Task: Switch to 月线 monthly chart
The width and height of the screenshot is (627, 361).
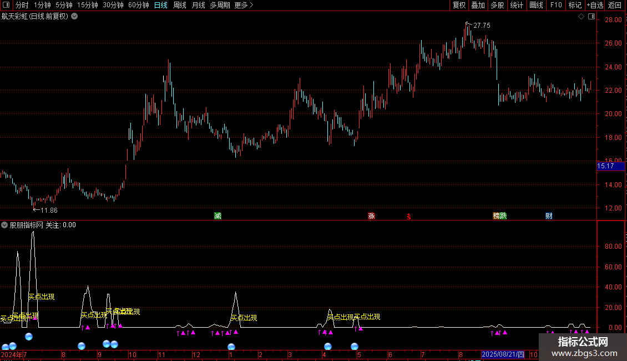Action: (198, 5)
